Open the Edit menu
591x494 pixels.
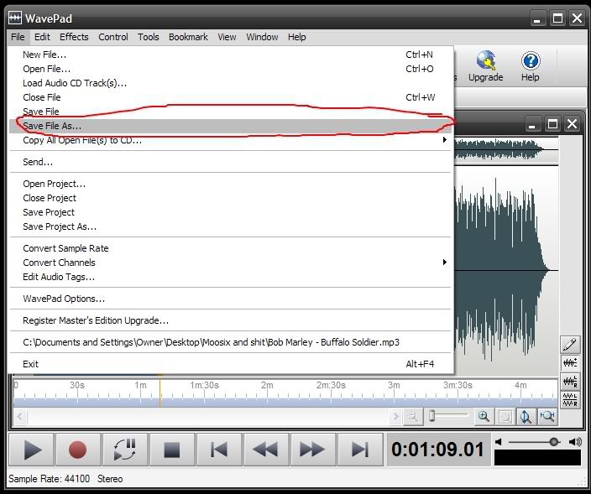[x=42, y=37]
